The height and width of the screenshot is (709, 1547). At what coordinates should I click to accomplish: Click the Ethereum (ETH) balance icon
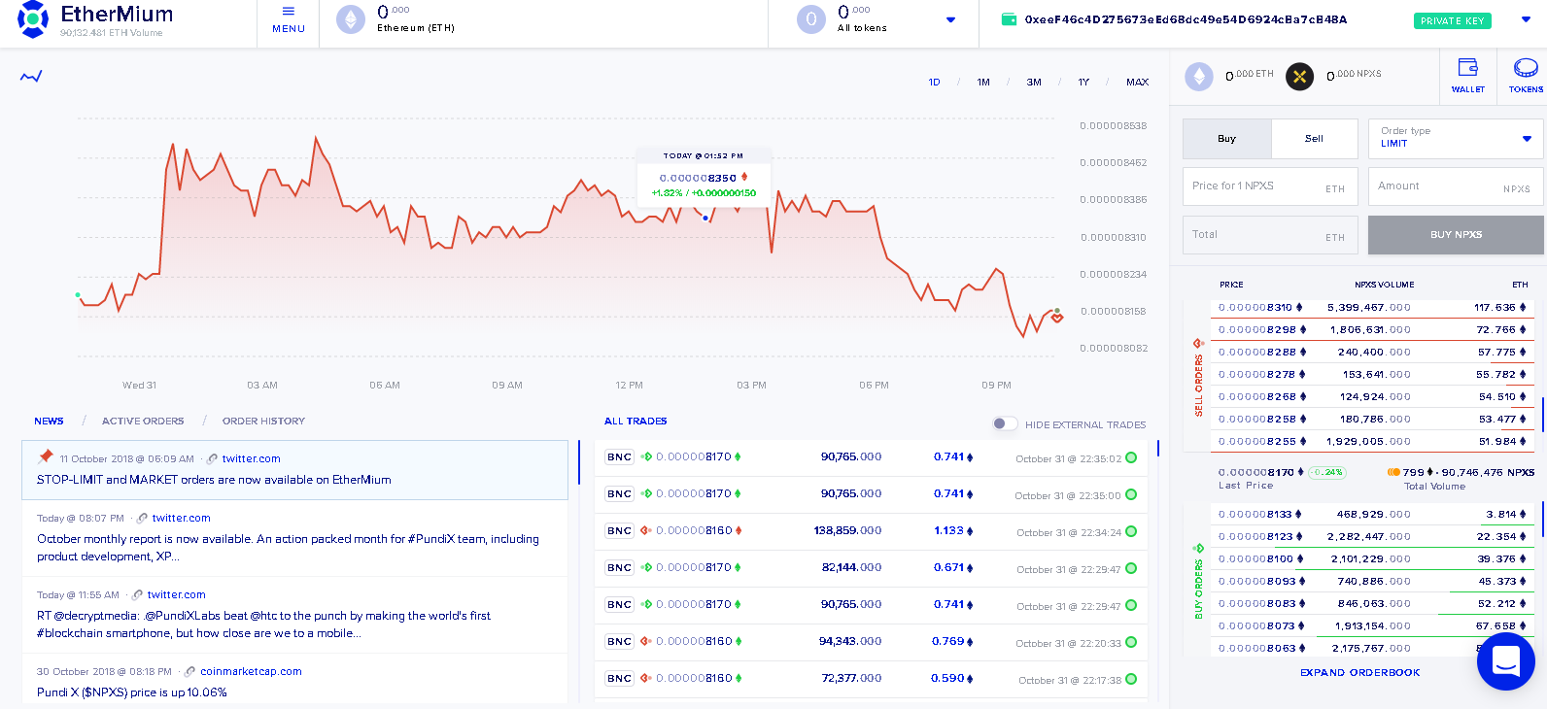coord(351,19)
